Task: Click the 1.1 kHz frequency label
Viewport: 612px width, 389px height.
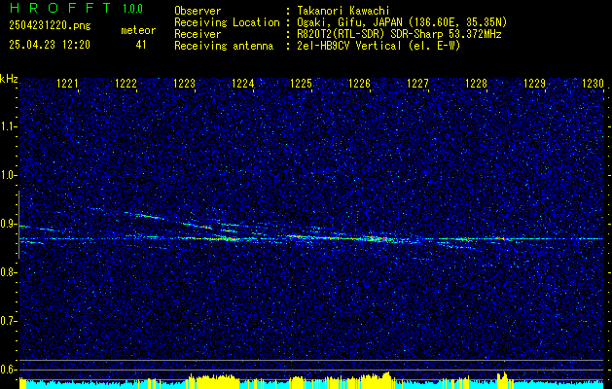Action: pos(7,126)
